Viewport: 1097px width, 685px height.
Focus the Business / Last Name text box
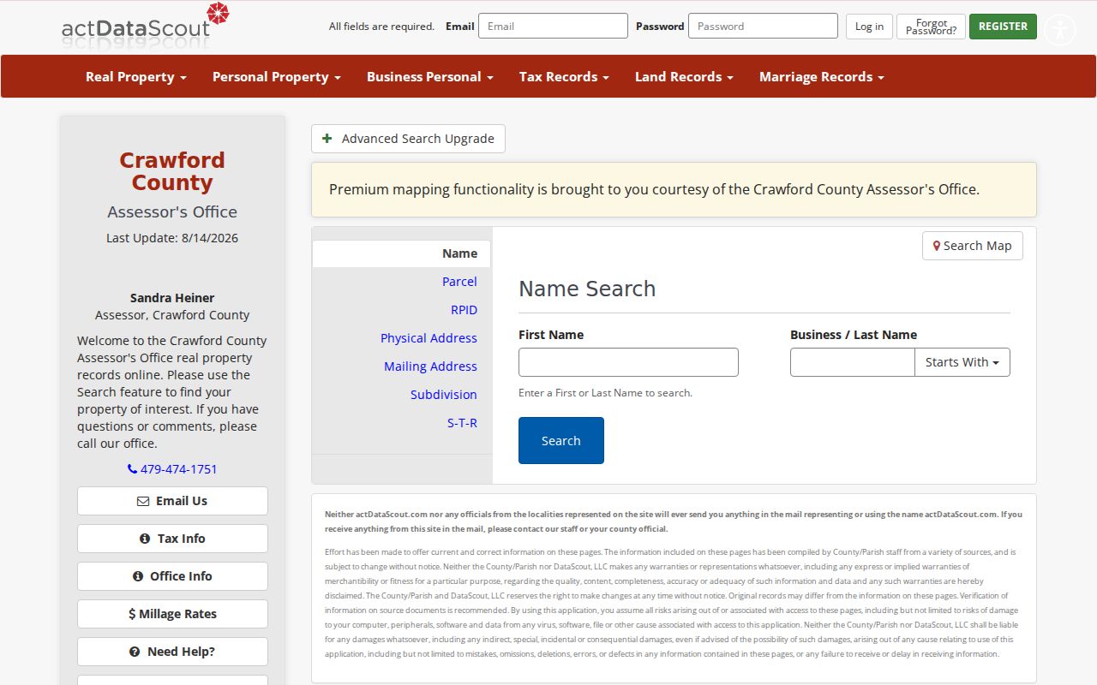[x=852, y=362]
